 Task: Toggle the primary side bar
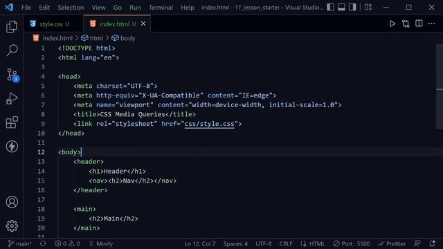330,7
